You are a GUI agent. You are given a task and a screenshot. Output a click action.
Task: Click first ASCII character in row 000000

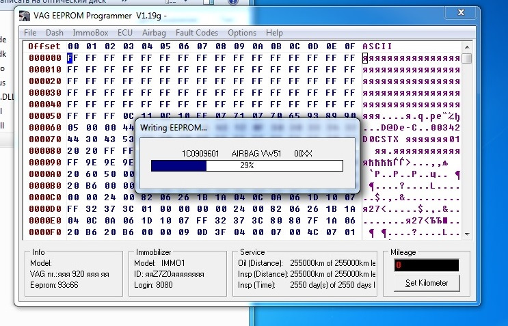pyautogui.click(x=365, y=58)
